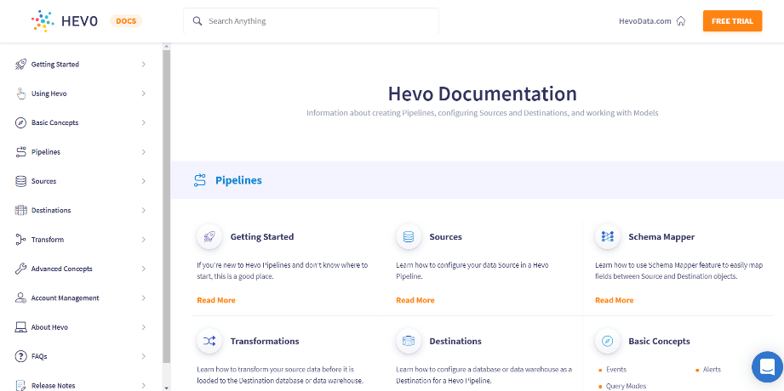Image resolution: width=784 pixels, height=391 pixels.
Task: Click the Pipelines section heading
Action: [x=238, y=180]
